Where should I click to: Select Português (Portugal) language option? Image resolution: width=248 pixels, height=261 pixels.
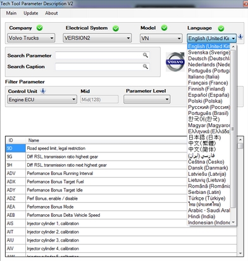point(209,71)
